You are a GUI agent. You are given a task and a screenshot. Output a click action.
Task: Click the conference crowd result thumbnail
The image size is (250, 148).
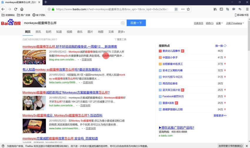tap(34, 57)
